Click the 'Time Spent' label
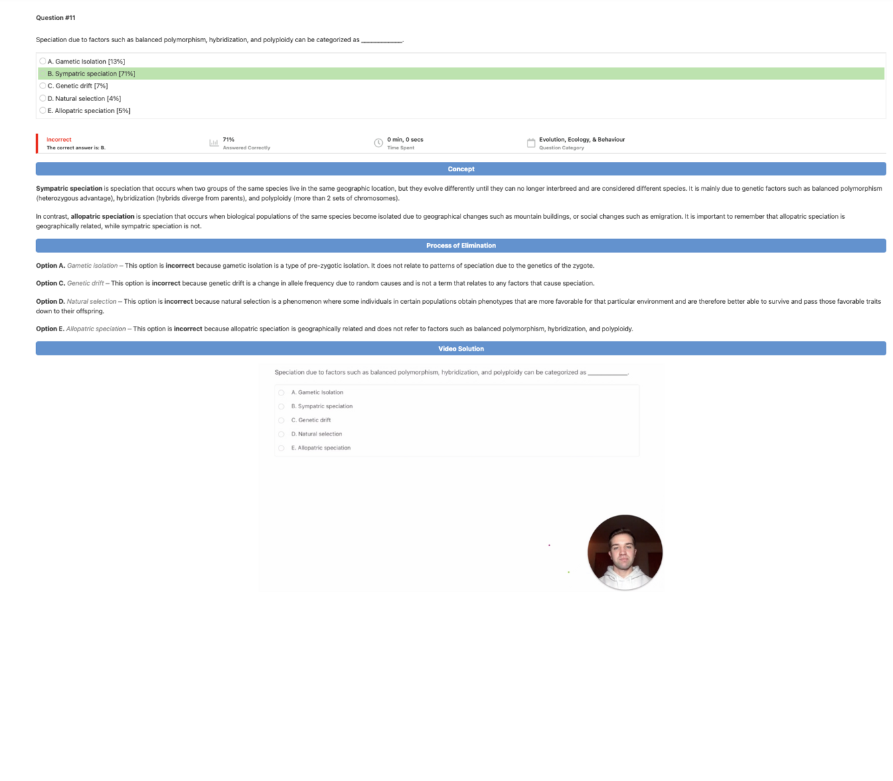Image resolution: width=893 pixels, height=781 pixels. pyautogui.click(x=400, y=148)
